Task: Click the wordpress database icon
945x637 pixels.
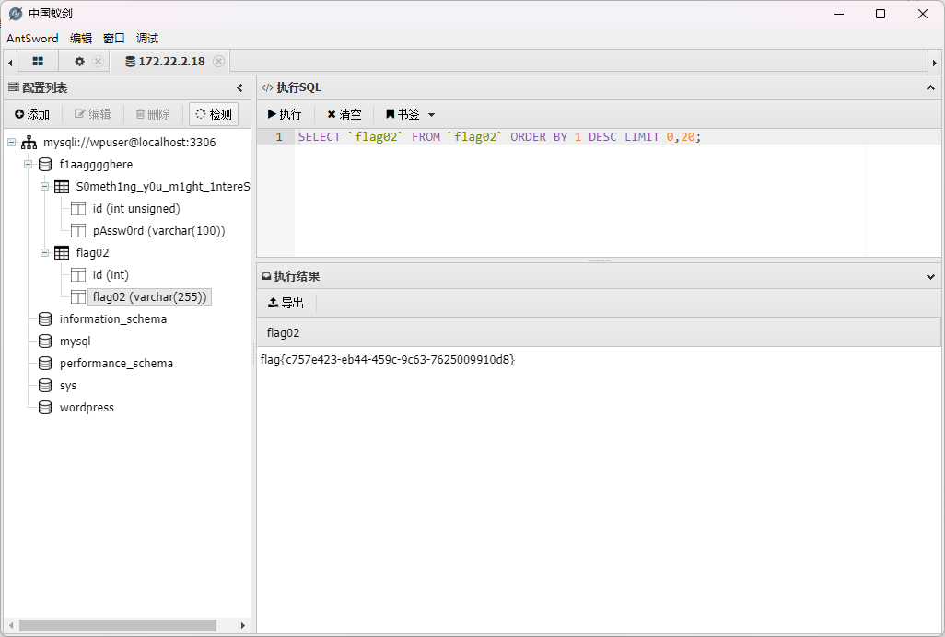Action: coord(45,408)
